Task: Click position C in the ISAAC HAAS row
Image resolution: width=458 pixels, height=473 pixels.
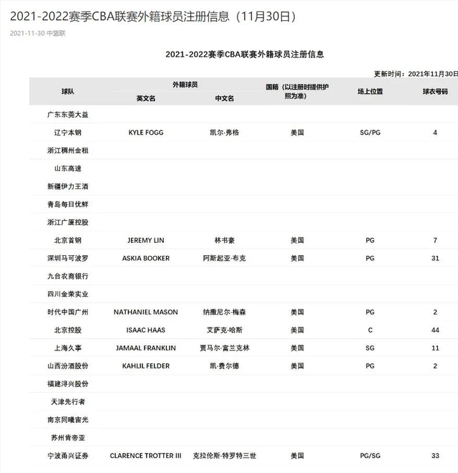Action: 370,330
